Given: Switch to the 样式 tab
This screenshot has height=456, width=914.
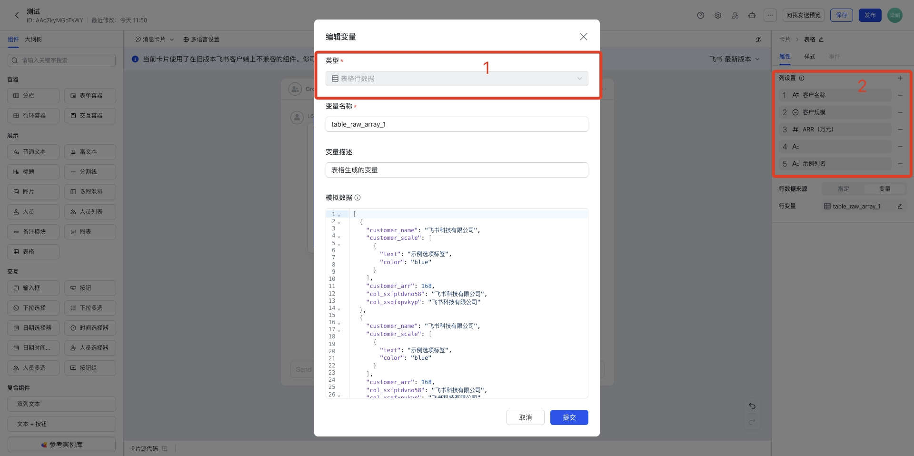Looking at the screenshot, I should [x=809, y=57].
